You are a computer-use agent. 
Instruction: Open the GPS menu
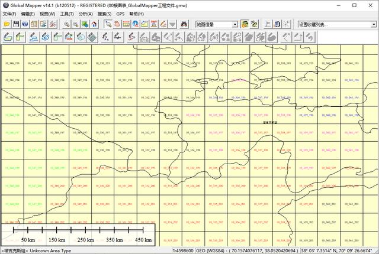120,14
